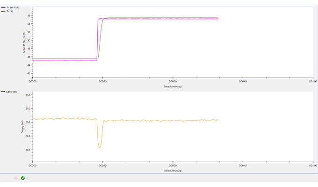Select the Supply (psi) legend label
This screenshot has width=318, height=187.
click(x=12, y=92)
